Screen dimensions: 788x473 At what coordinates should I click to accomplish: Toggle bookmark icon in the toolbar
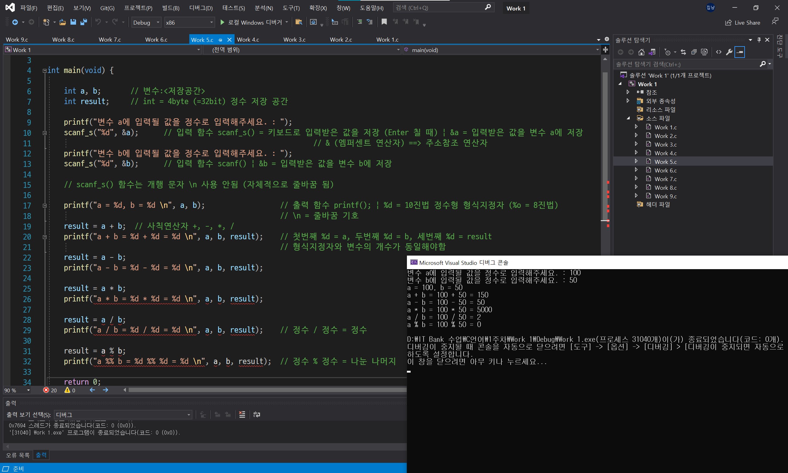pyautogui.click(x=384, y=22)
